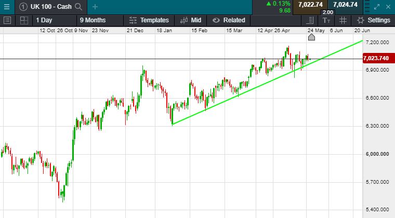Open the 9 Months range dropdown
Screen dimensions: 395x218
click(x=93, y=20)
